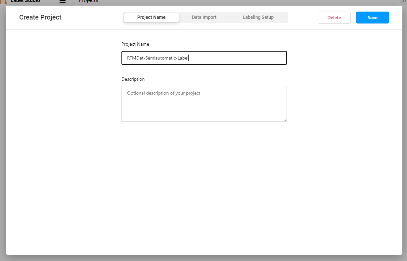Image resolution: width=407 pixels, height=261 pixels.
Task: Switch to the Project Name tab
Action: click(x=151, y=18)
